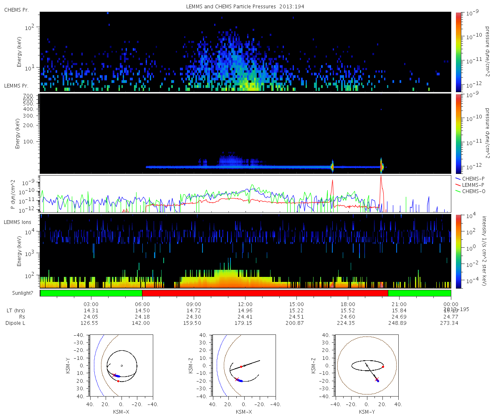The width and height of the screenshot is (501, 417).
Task: Open the KSM-Y versus KSM-Z orbit plot
Action: pyautogui.click(x=367, y=365)
